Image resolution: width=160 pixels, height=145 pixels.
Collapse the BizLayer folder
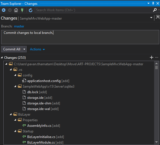(x=11, y=114)
